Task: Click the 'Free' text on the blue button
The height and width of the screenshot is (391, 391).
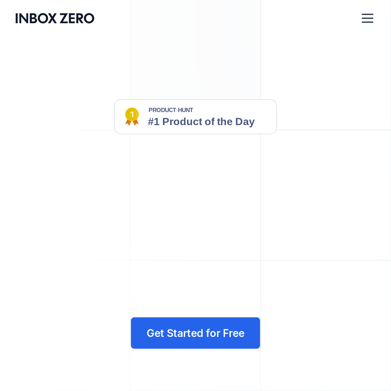Action: click(x=234, y=333)
